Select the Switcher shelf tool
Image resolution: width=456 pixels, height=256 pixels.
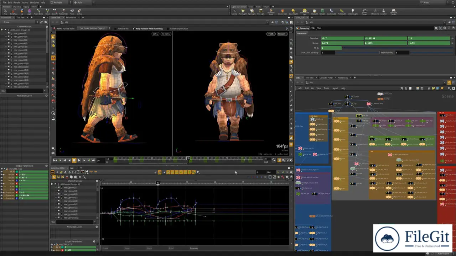pos(383,12)
